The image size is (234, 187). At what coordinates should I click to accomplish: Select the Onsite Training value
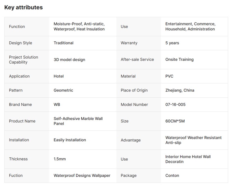tap(179, 59)
